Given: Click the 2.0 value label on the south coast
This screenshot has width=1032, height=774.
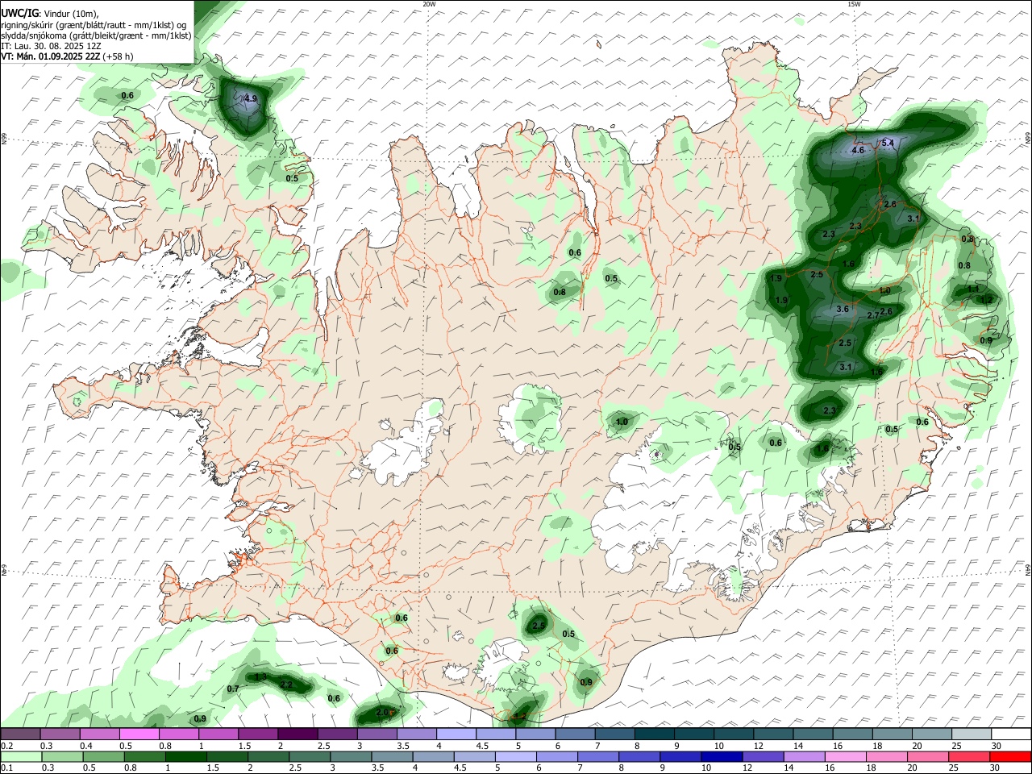Looking at the screenshot, I should click(382, 713).
